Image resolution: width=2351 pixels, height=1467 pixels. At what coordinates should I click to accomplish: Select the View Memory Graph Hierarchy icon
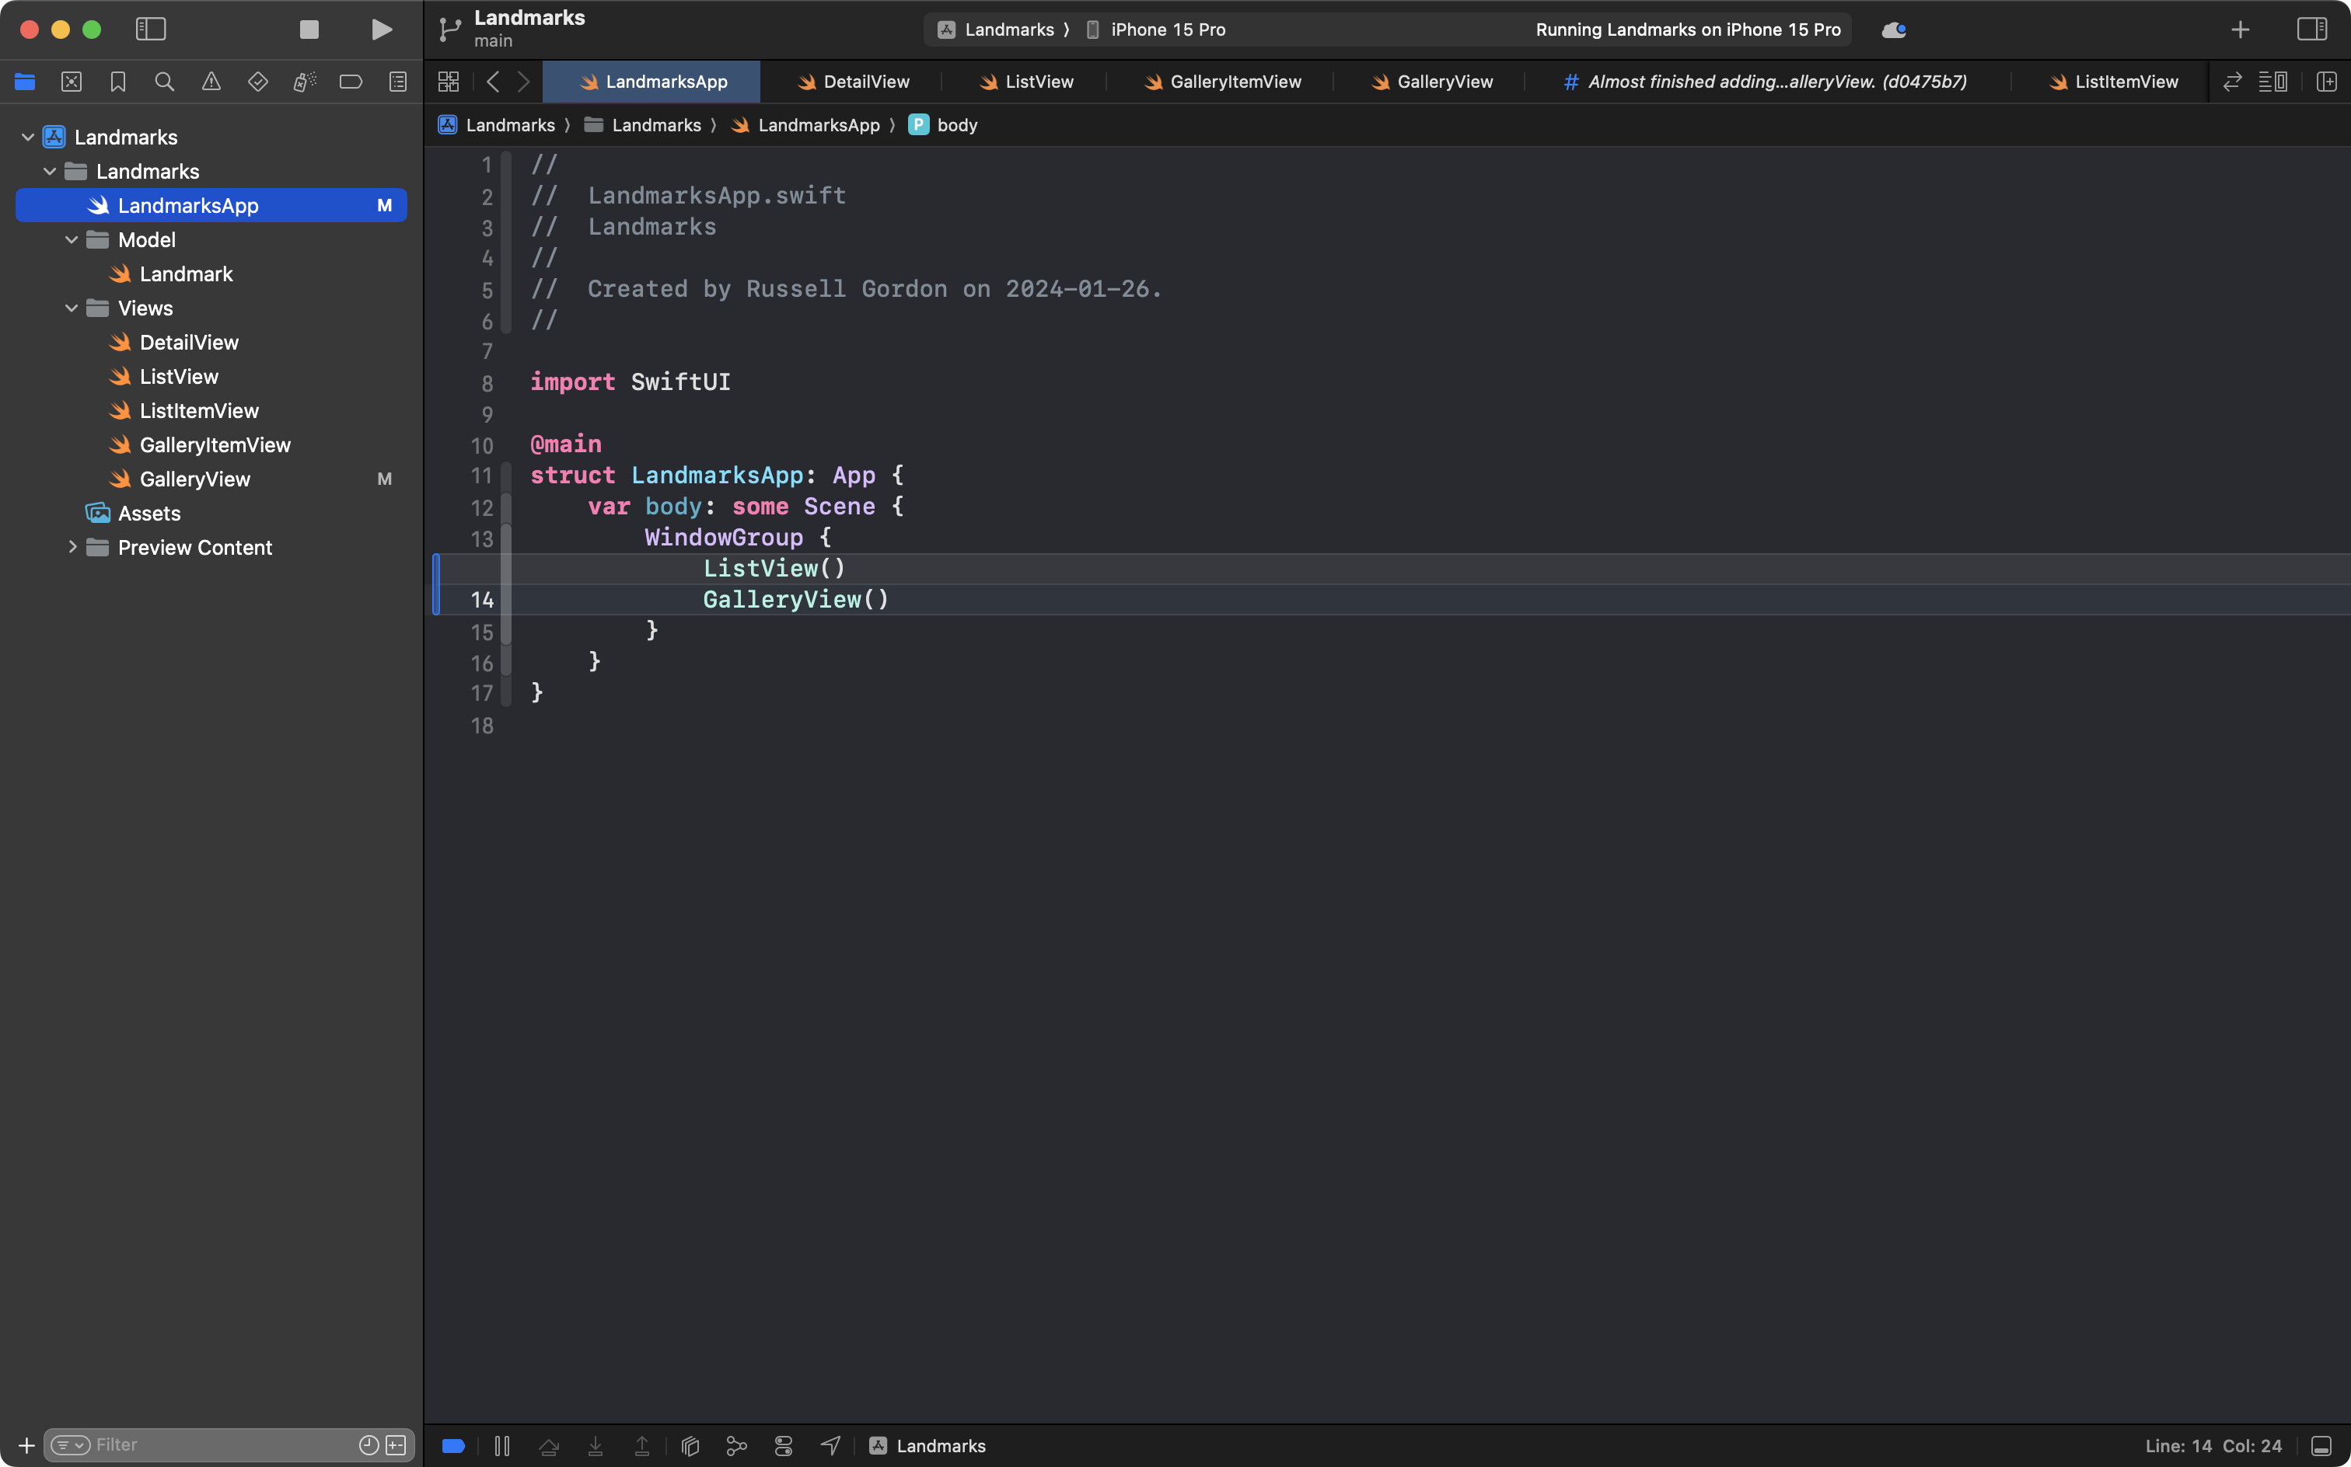point(737,1444)
